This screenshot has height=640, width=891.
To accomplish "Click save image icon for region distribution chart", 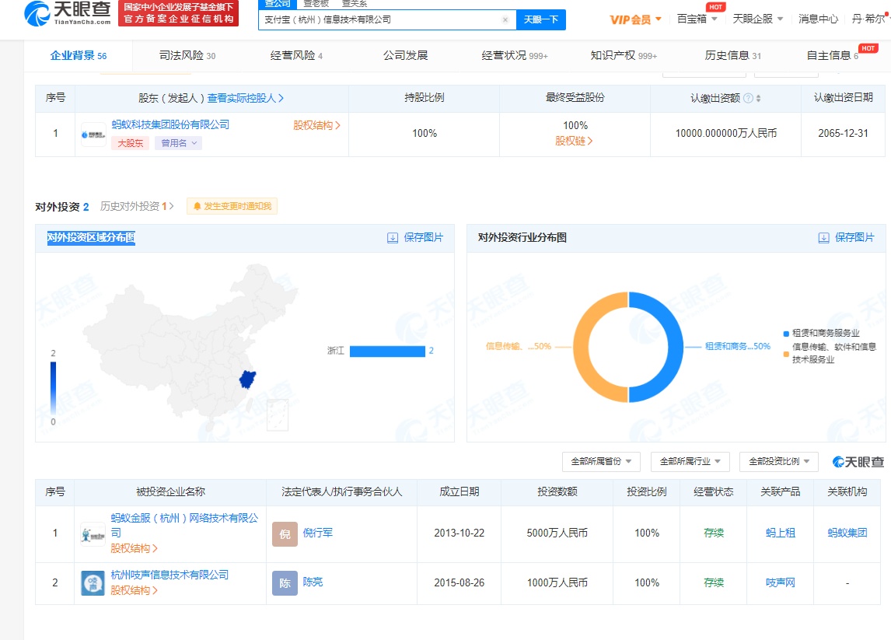I will [393, 238].
